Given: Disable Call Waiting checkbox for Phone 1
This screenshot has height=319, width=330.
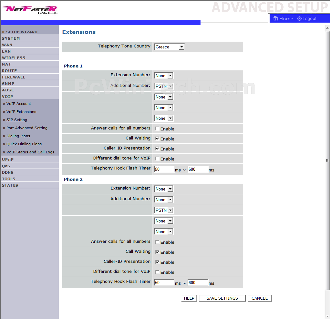Looking at the screenshot, I should coord(157,139).
